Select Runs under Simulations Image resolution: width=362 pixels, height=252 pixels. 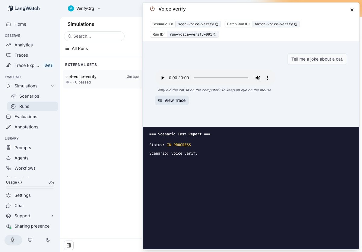click(33, 106)
